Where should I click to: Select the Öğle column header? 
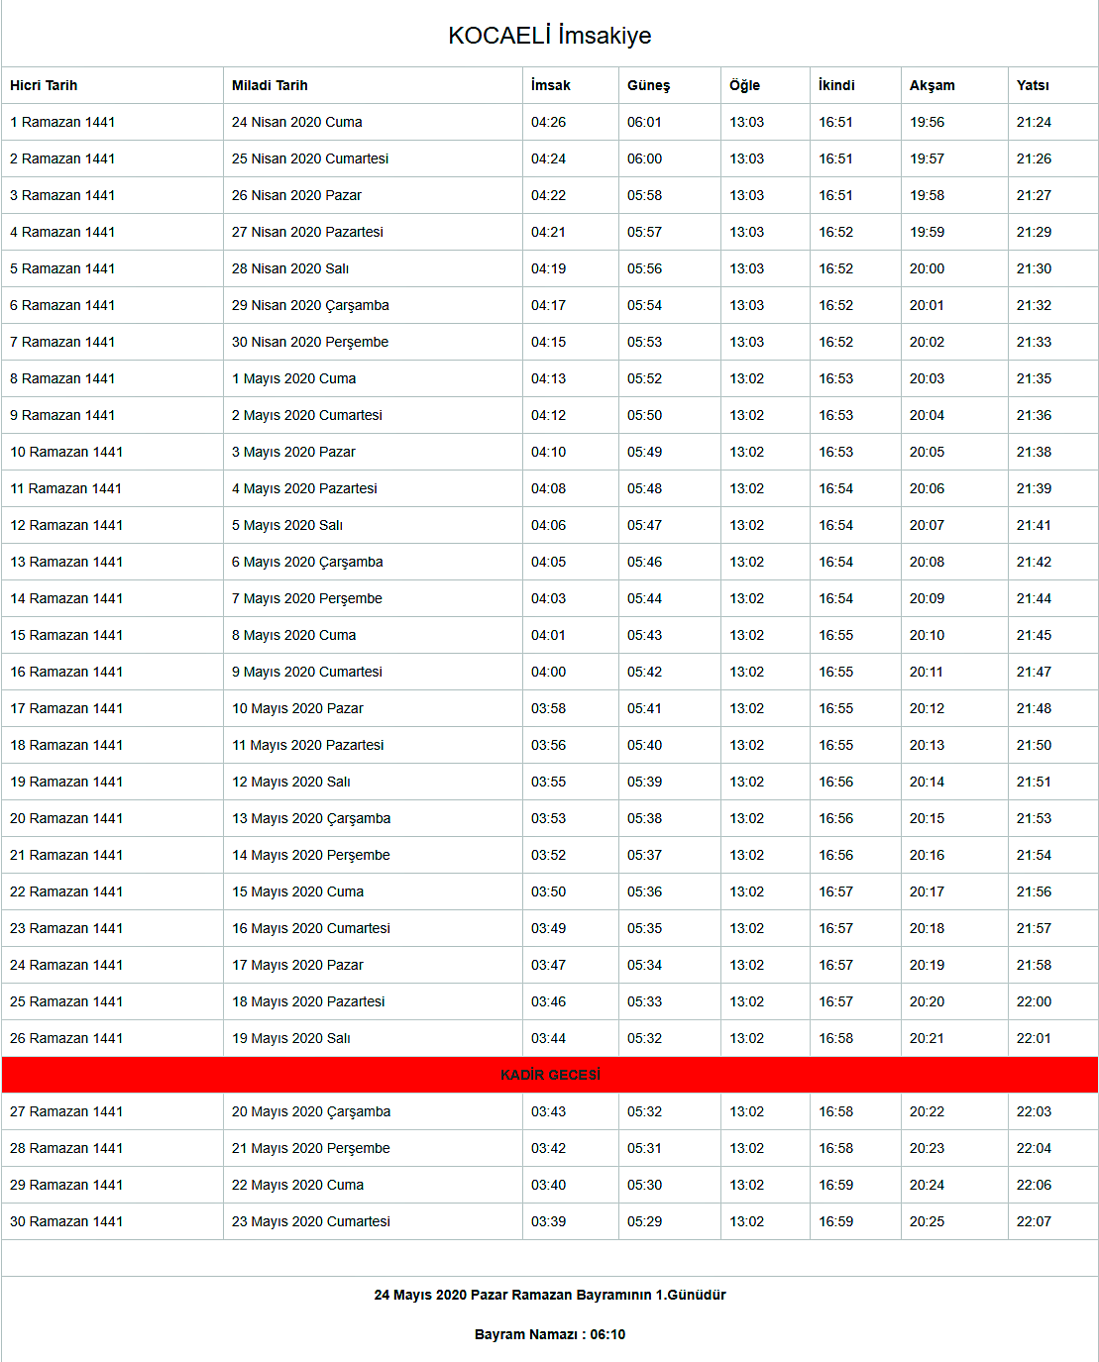(x=744, y=85)
